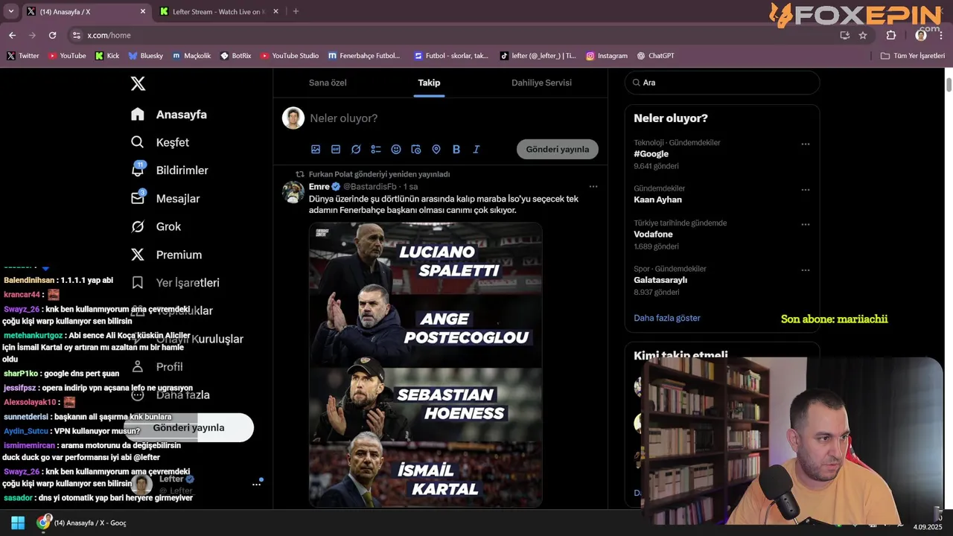Viewport: 953px width, 536px height.
Task: Open options for the Kaan Ayhan trend
Action: pos(806,190)
